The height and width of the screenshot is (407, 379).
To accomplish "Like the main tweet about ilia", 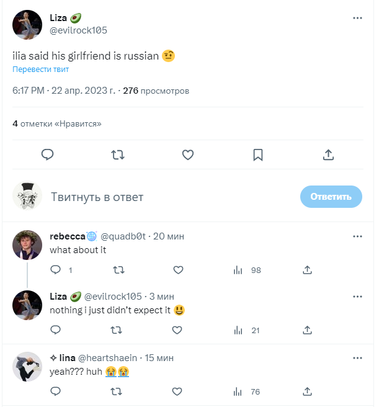I will tap(188, 154).
